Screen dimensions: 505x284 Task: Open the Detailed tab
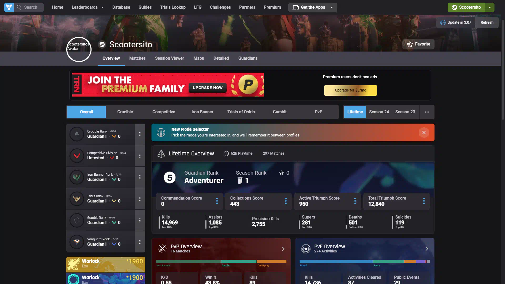[x=221, y=58]
